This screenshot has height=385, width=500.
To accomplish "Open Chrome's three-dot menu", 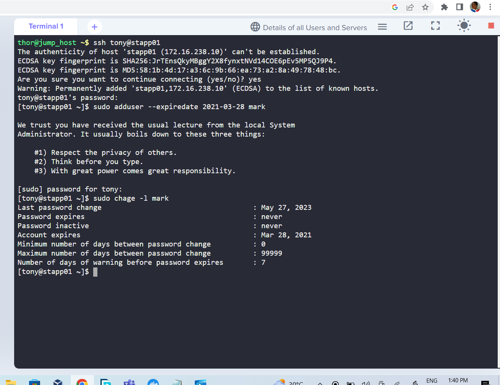I will 490,7.
